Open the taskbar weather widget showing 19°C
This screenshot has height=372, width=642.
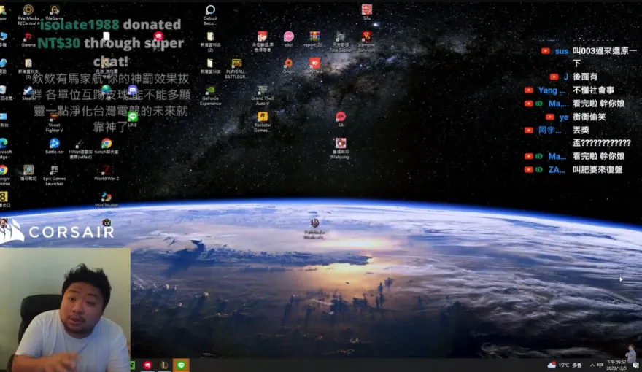(565, 365)
